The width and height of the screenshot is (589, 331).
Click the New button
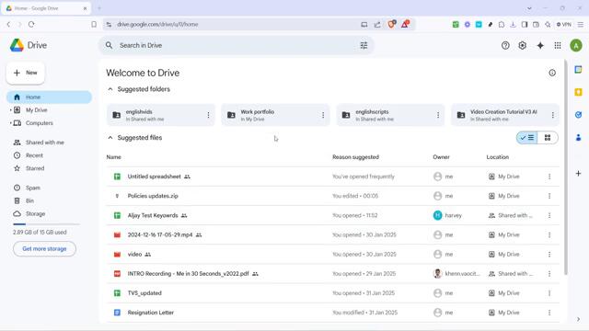[x=26, y=73]
